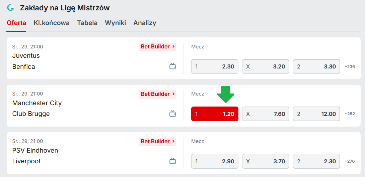Image resolution: width=365 pixels, height=177 pixels.
Task: Go to the Analizy tab
Action: click(145, 23)
